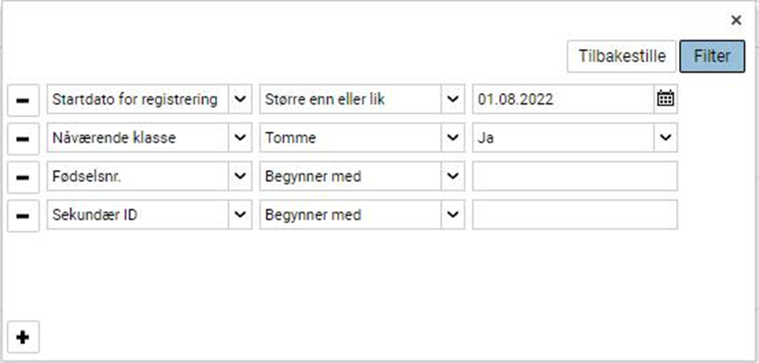
Task: Apply filters with the Filter button
Action: [x=712, y=56]
